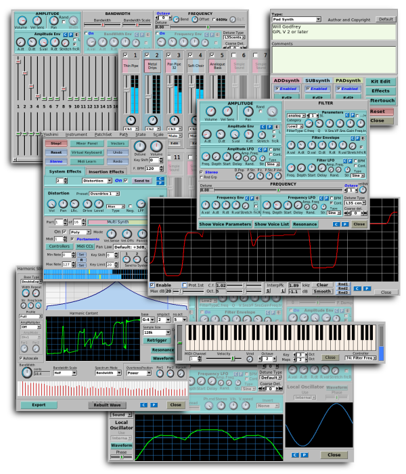The width and height of the screenshot is (406, 474).
Task: Turn the pan knob on mixer channel 1
Action: 131,121
